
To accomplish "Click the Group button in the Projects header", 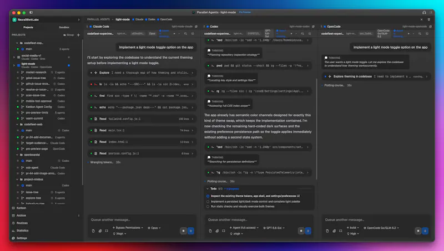I will click(68, 35).
